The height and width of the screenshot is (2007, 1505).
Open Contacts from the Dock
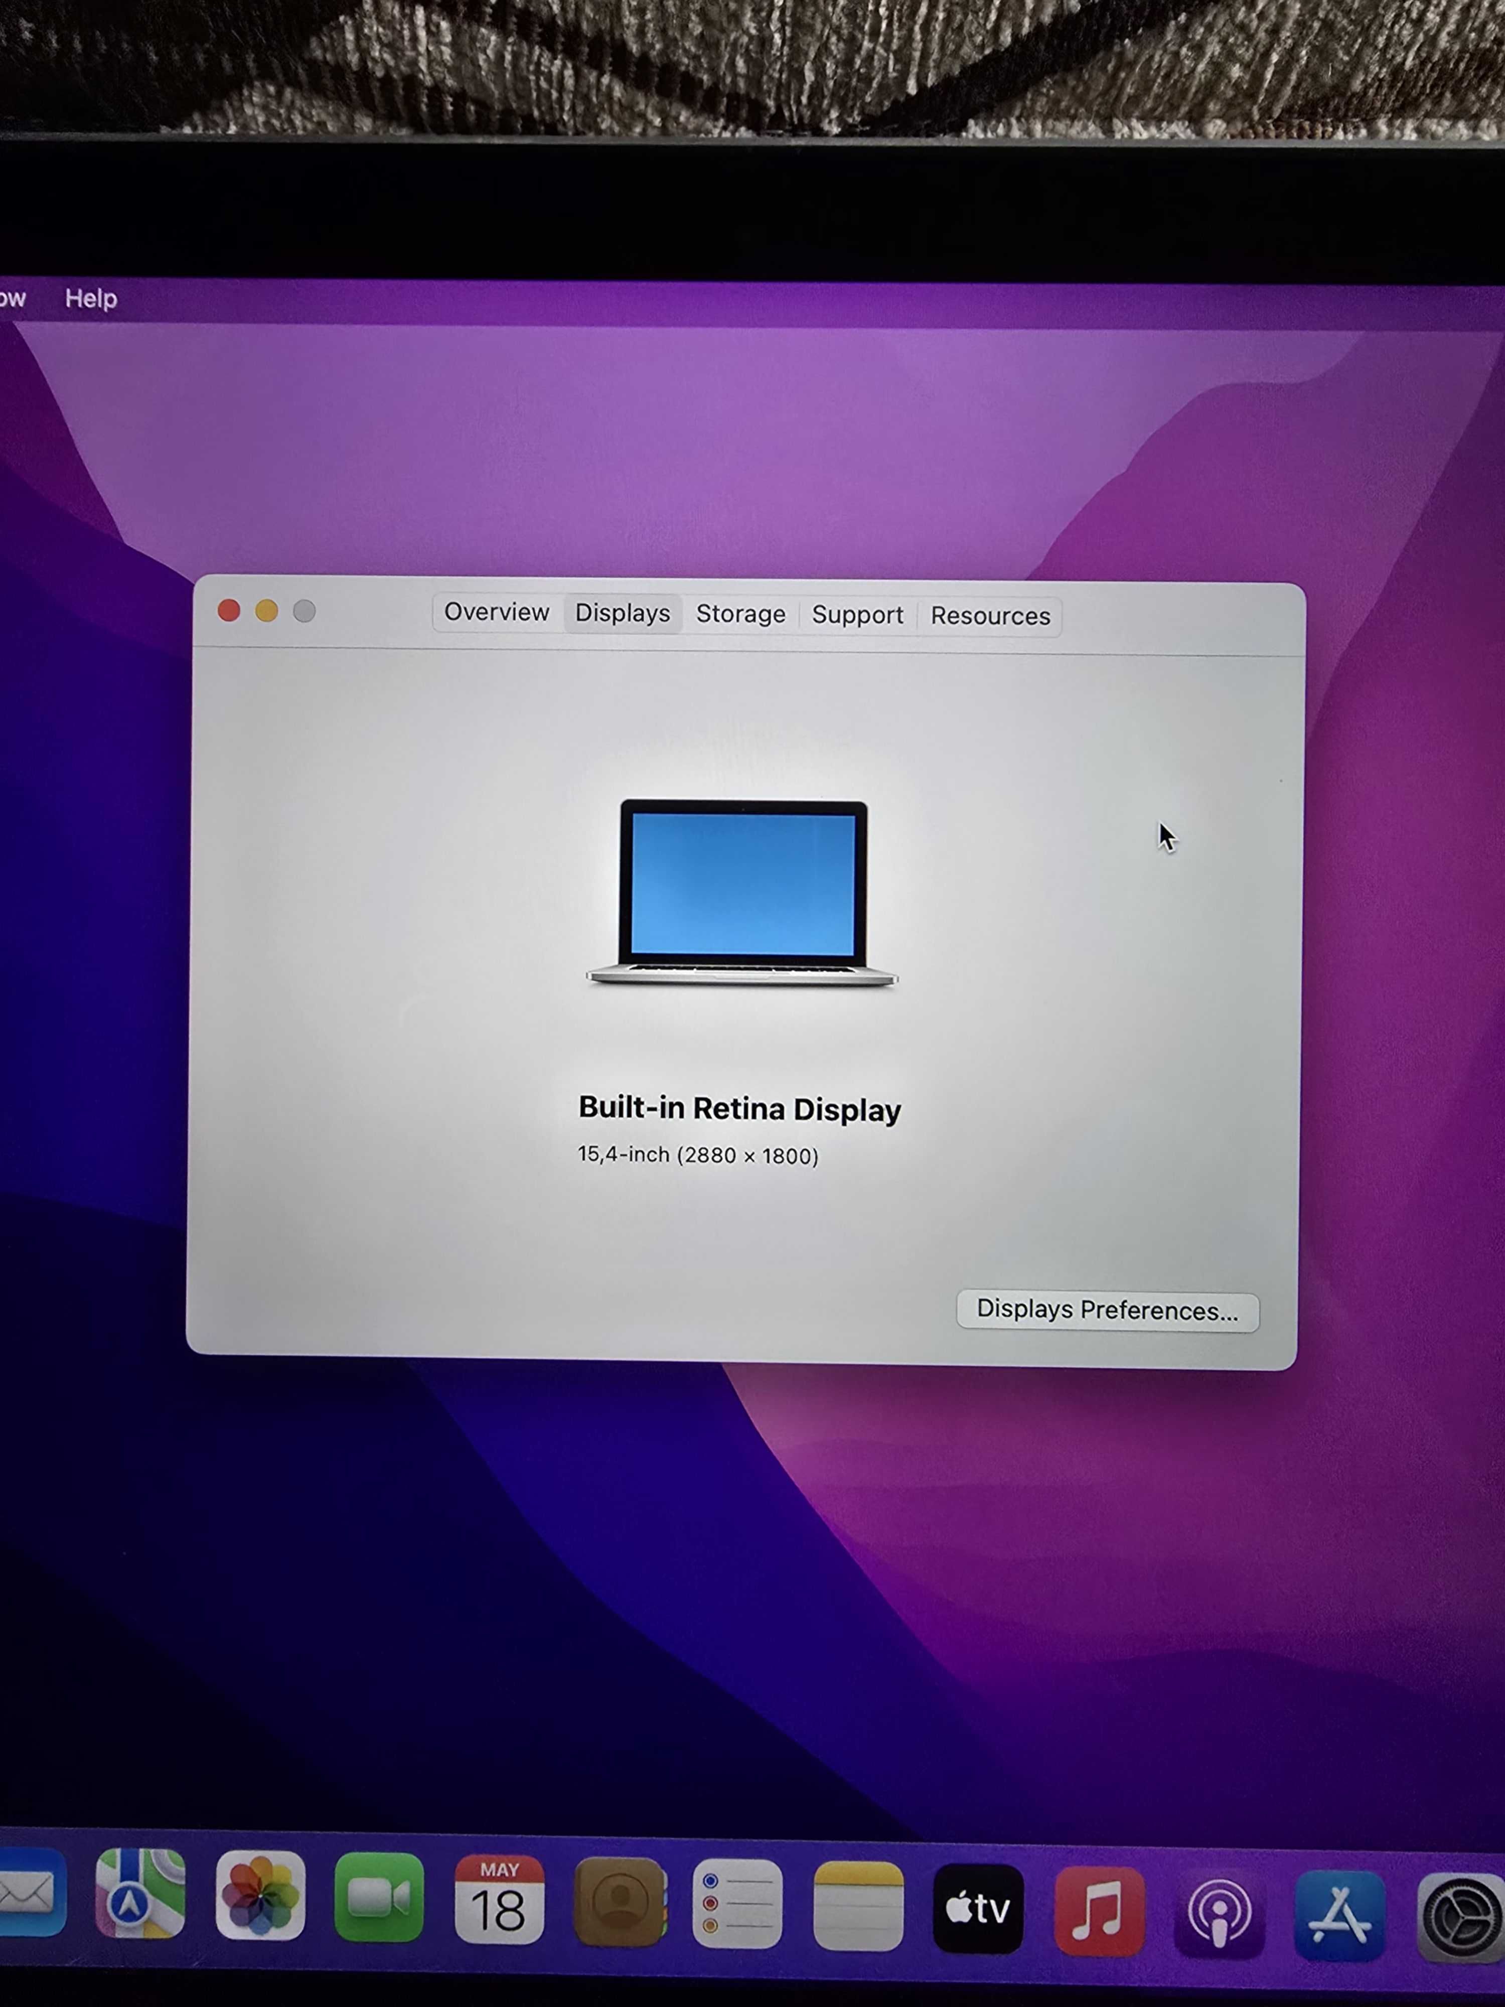620,1903
